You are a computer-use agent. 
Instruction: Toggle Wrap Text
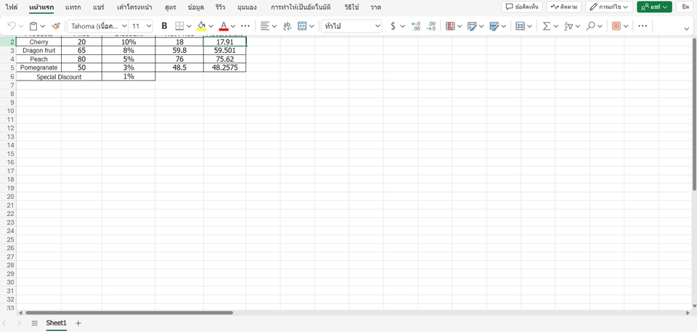click(288, 26)
